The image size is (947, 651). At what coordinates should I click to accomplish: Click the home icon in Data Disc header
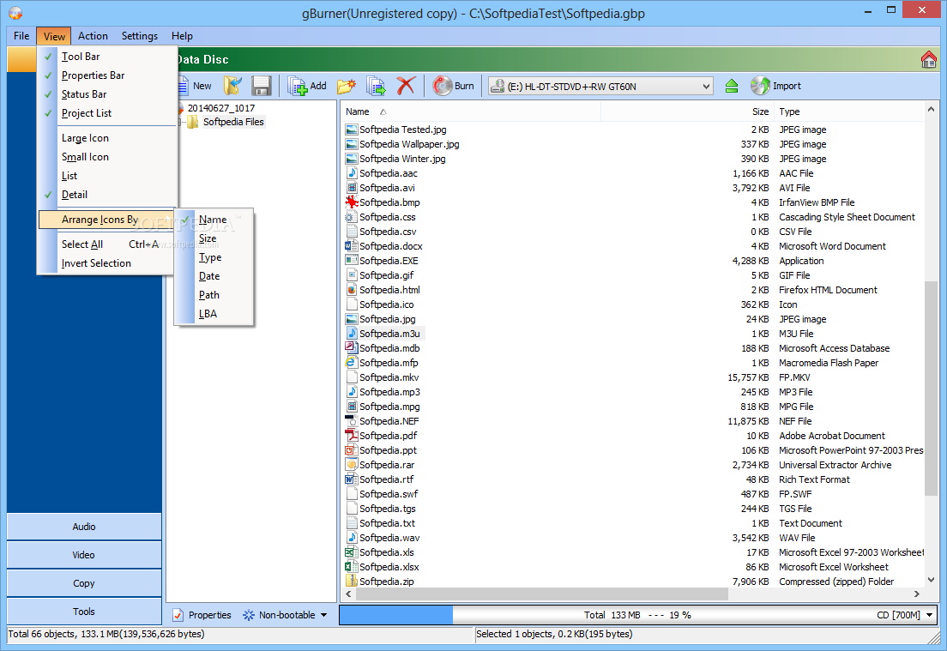pyautogui.click(x=928, y=59)
